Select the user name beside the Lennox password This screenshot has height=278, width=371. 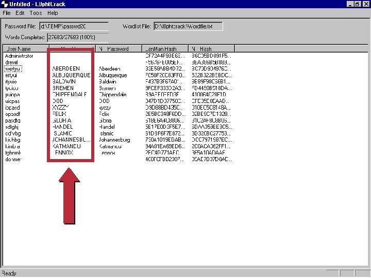[x=13, y=153]
